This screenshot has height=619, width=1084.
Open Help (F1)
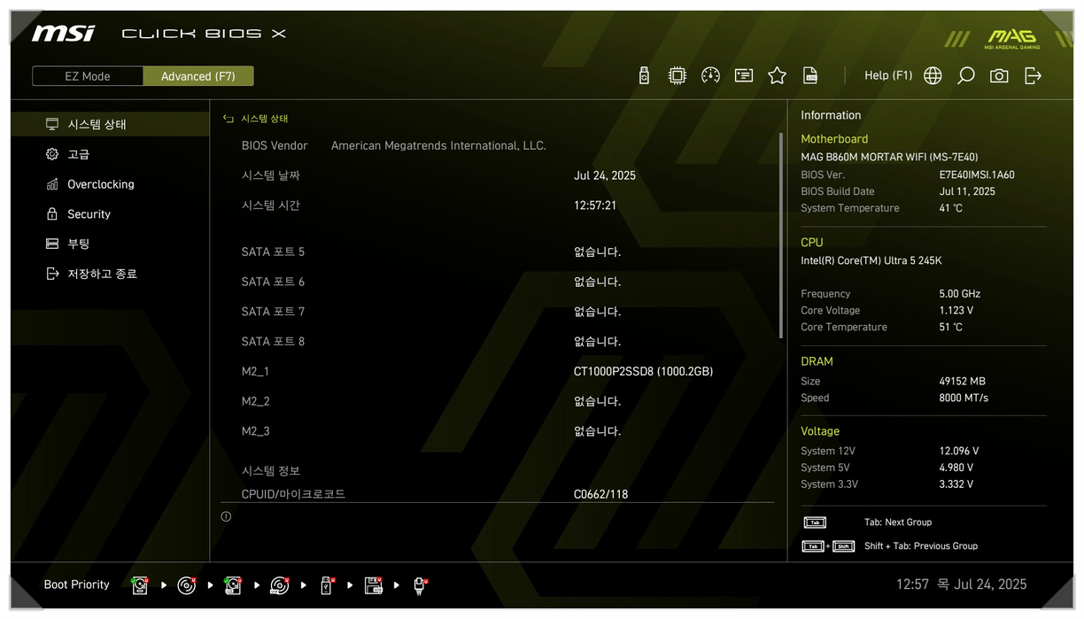tap(888, 76)
